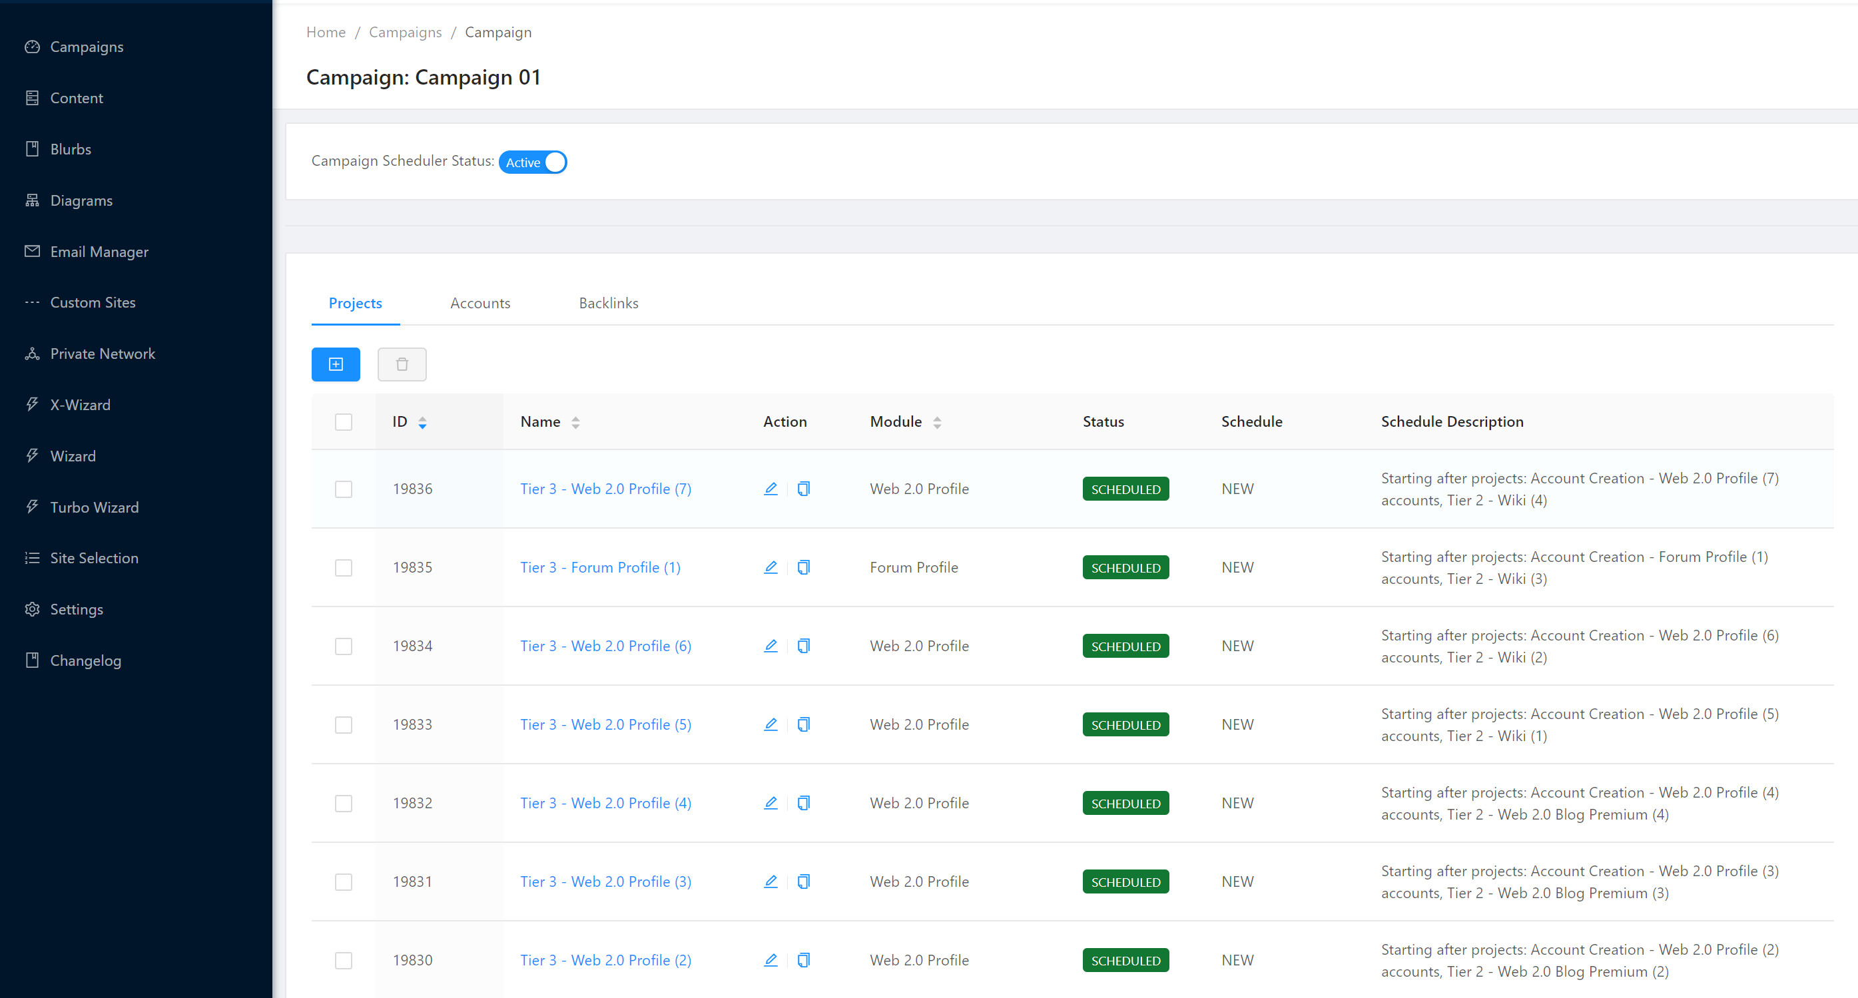This screenshot has width=1858, height=998.
Task: Open Tier 3 - Forum Profile (1) link
Action: 600,567
